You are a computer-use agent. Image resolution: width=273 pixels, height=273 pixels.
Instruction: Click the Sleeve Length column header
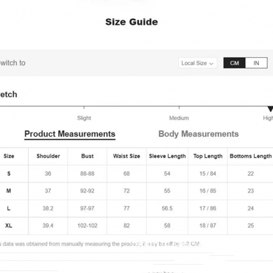tap(167, 156)
